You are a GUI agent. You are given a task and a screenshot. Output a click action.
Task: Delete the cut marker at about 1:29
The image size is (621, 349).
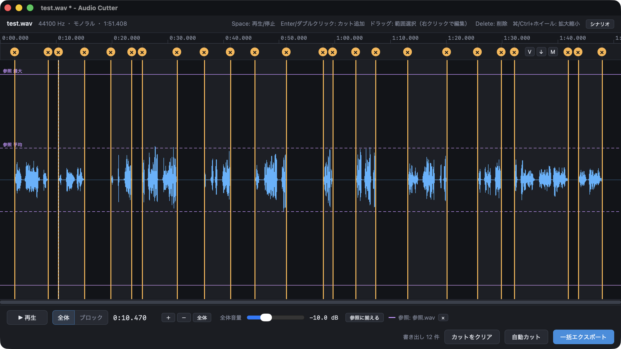point(501,52)
